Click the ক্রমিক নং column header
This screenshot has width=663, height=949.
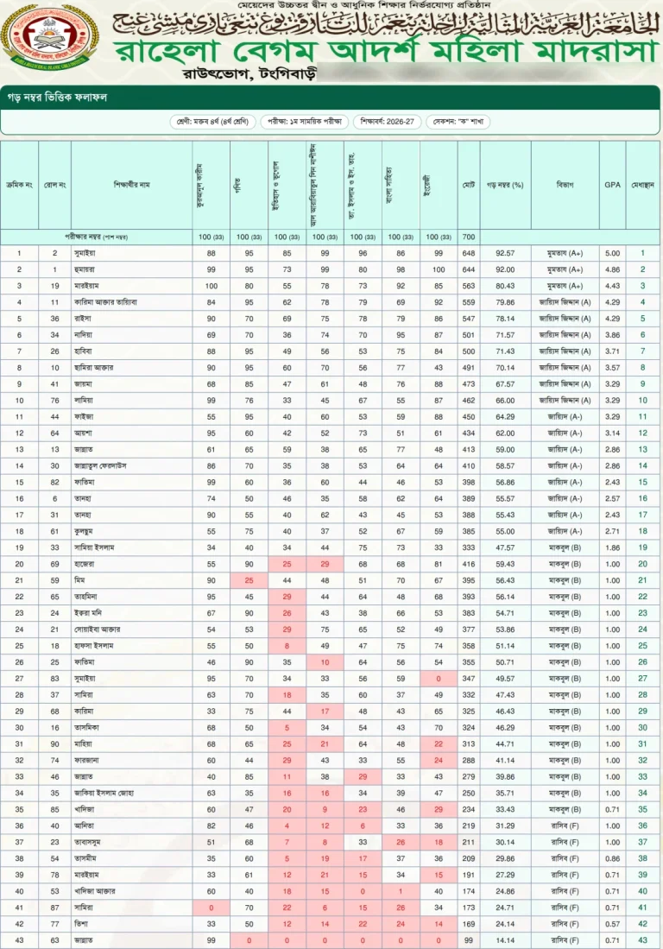(19, 185)
